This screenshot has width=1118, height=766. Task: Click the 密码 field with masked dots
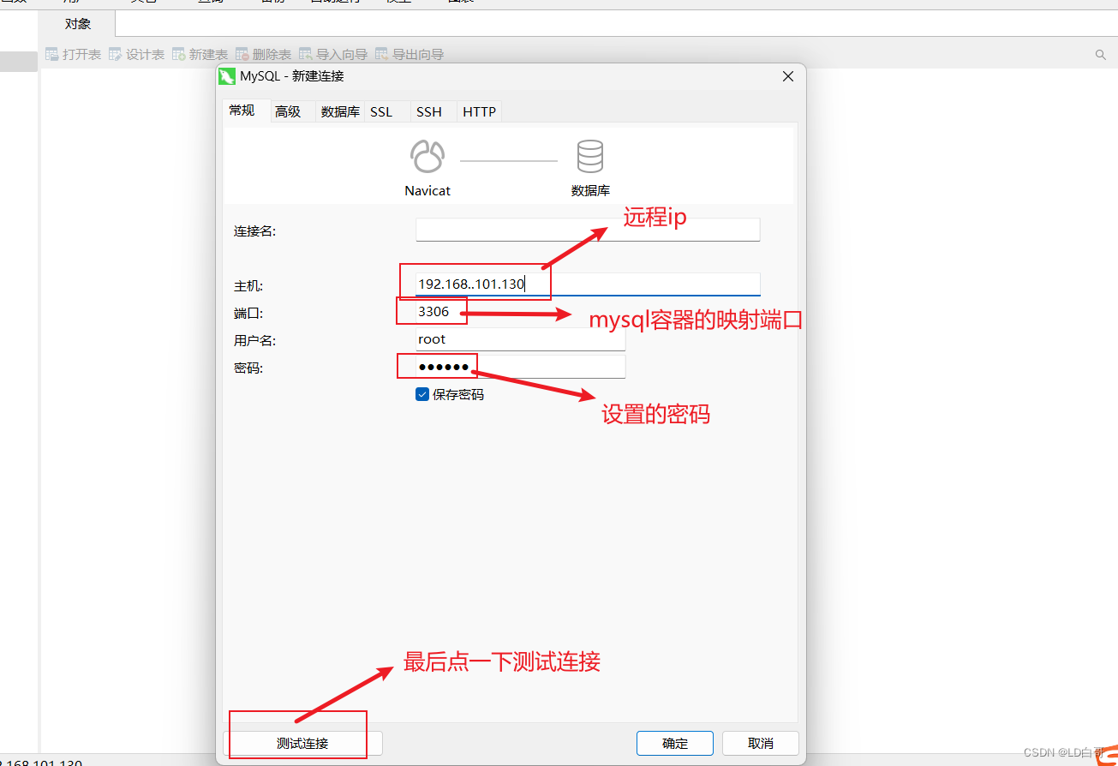tap(520, 367)
